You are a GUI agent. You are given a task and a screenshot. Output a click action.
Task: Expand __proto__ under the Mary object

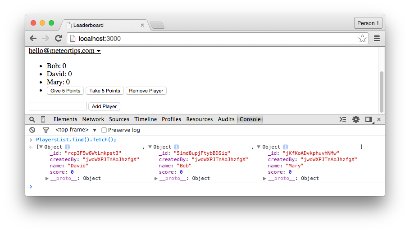[x=264, y=178]
